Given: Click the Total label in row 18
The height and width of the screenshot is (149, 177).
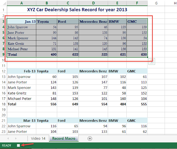Looking at the screenshot, I should [22, 104].
